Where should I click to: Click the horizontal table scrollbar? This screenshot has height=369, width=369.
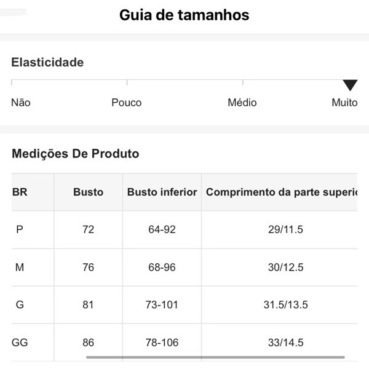[215, 357]
